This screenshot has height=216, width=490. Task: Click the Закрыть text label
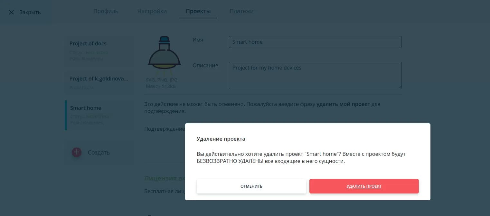pyautogui.click(x=30, y=13)
